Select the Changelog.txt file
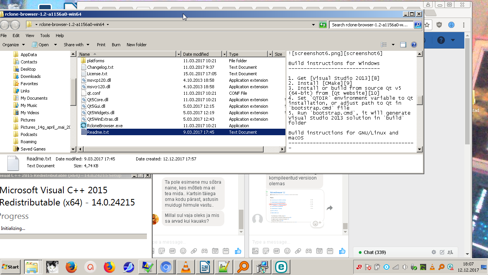Image resolution: width=488 pixels, height=275 pixels. coord(100,67)
